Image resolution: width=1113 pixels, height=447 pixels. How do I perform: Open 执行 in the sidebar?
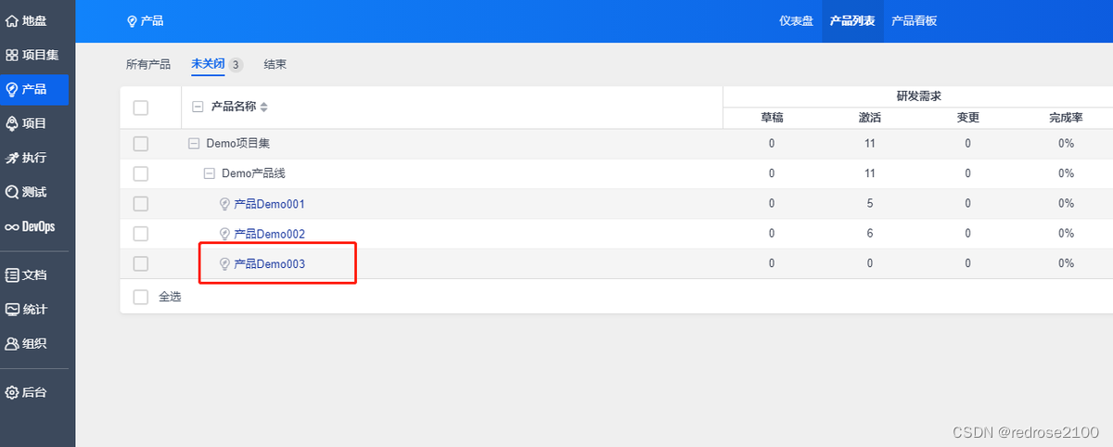click(26, 158)
